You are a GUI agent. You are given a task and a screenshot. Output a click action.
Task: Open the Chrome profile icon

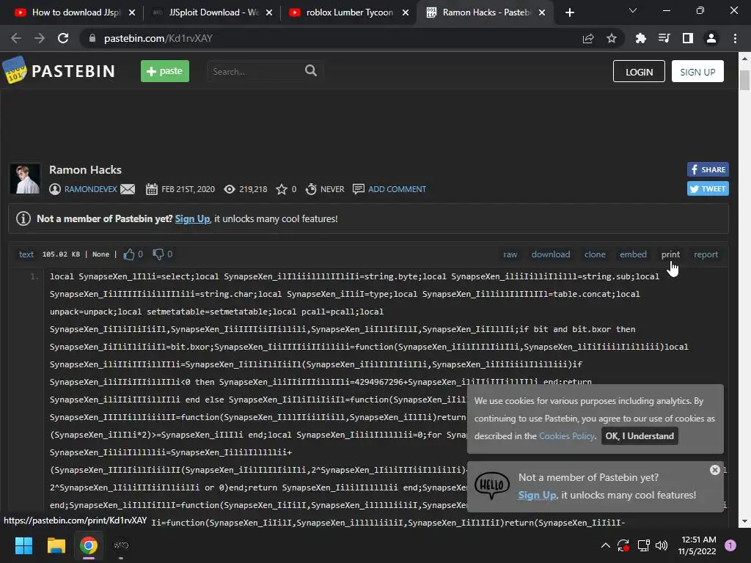[x=711, y=38]
